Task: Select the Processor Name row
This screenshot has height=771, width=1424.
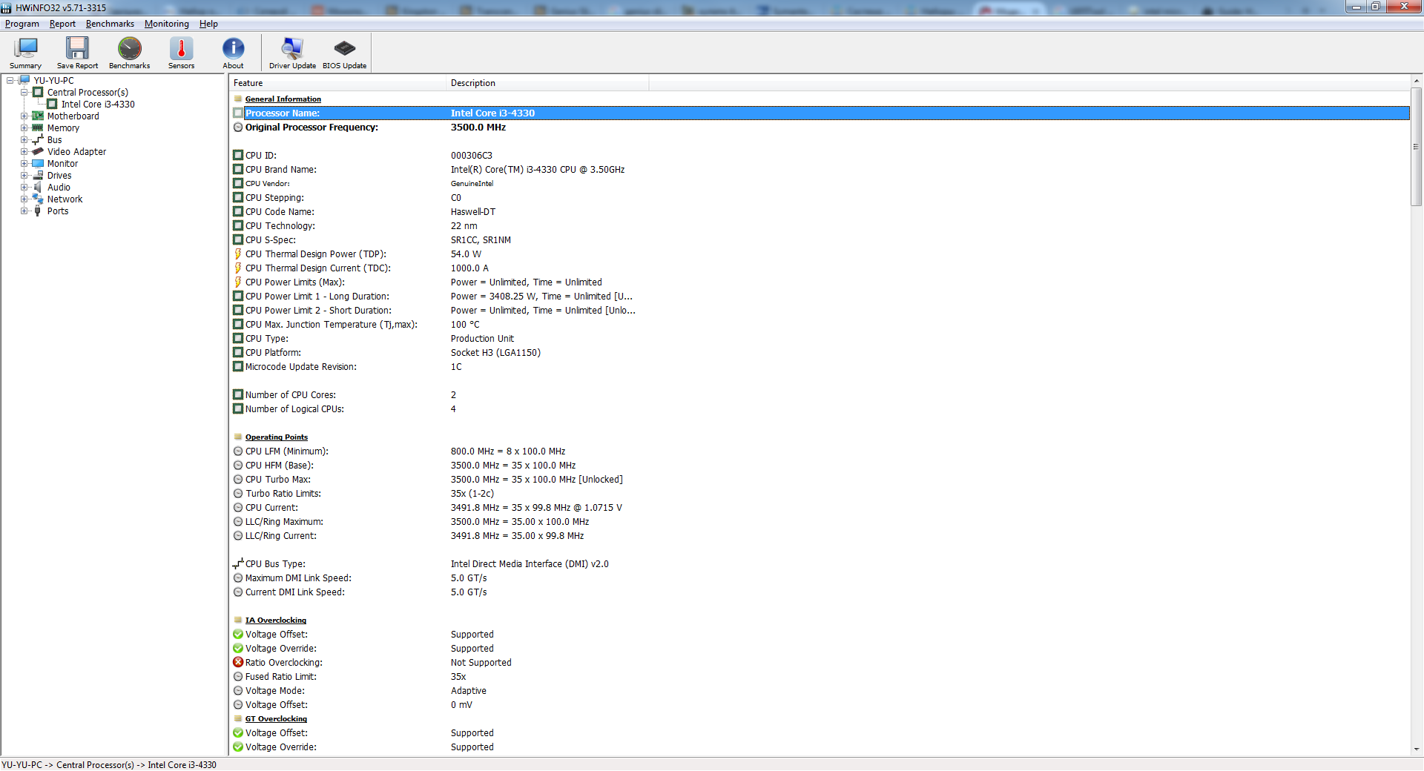Action: 820,113
